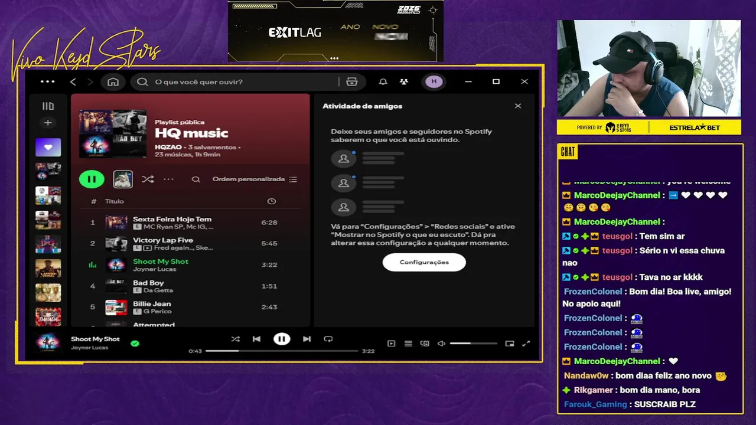Open the 'Ordem personalizada' sort dropdown
This screenshot has height=425, width=756.
[x=255, y=179]
